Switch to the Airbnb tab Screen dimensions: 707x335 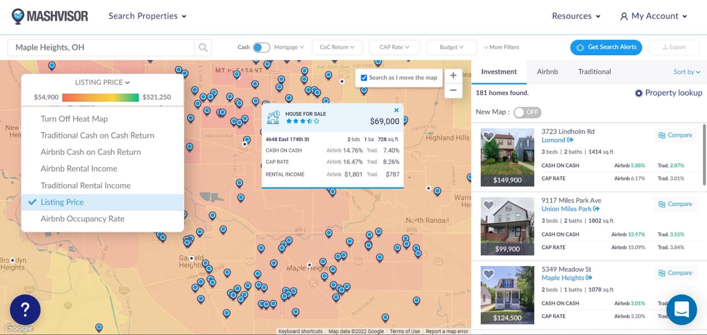point(547,72)
